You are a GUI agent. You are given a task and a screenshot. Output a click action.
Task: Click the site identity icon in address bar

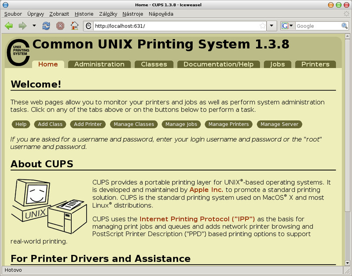[x=89, y=26]
